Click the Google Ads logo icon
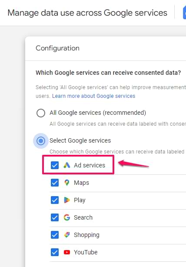The width and height of the screenshot is (186, 267). 67,165
